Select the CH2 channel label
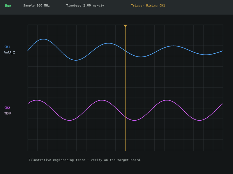Image resolution: width=233 pixels, height=174 pixels. [7, 108]
